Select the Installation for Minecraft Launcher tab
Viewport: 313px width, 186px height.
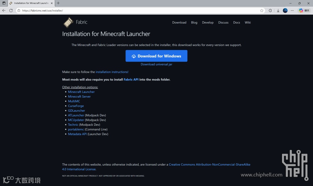[x=31, y=3]
